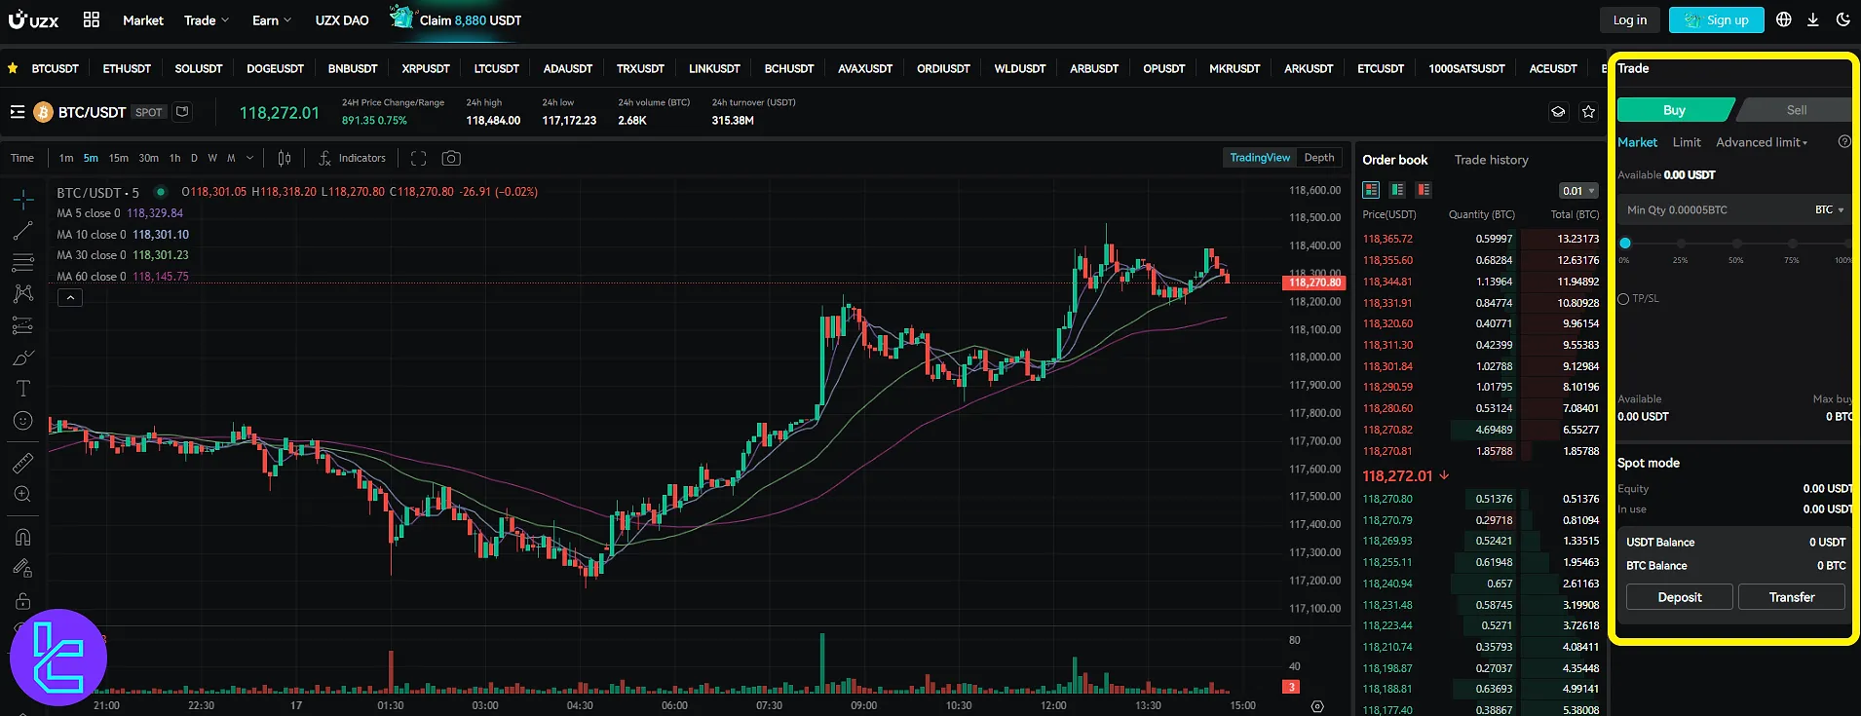Screen dimensions: 1861x716
Task: Select the Sell tab
Action: [1796, 110]
